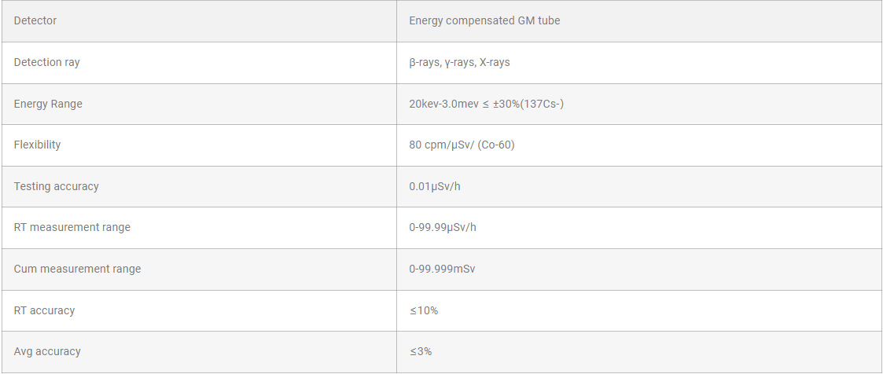Select the "0.01μSv/h" value cell
Image resolution: width=883 pixels, height=374 pixels.
tap(435, 186)
